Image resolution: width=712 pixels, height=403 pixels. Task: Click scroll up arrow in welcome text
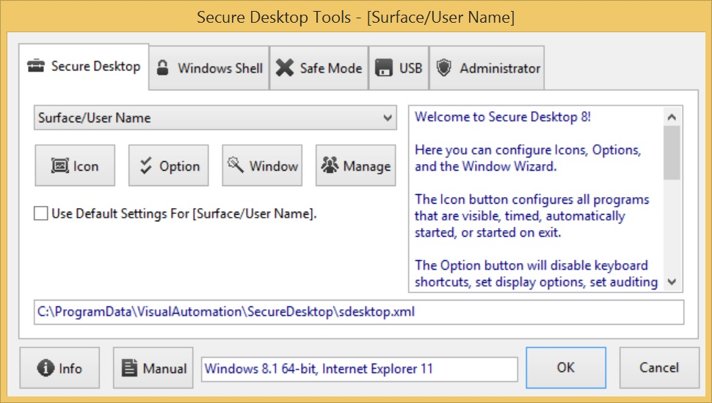point(672,117)
